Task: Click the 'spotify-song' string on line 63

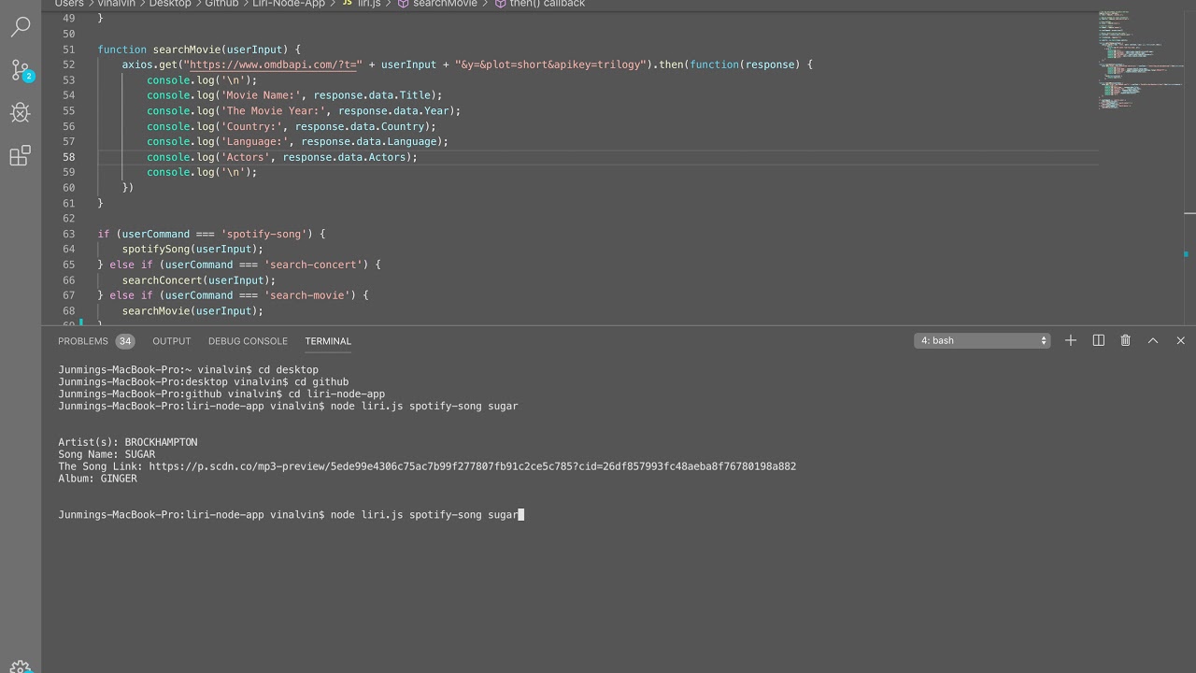Action: coord(263,234)
